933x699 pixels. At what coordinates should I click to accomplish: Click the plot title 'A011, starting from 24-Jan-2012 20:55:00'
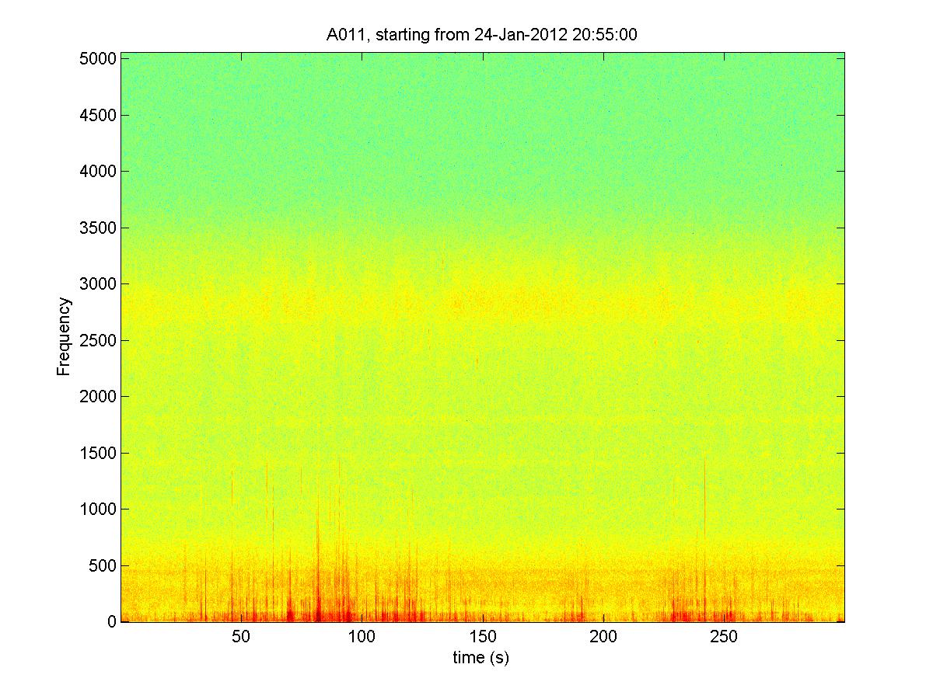482,34
